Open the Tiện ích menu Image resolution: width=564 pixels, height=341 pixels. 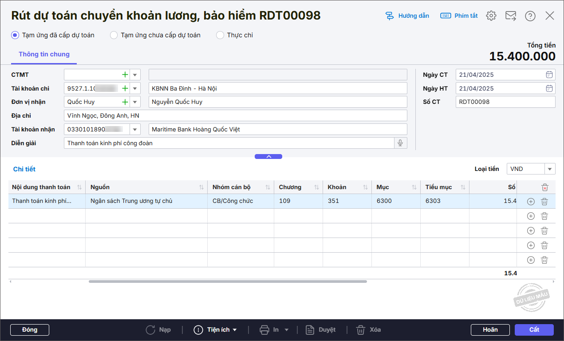216,330
